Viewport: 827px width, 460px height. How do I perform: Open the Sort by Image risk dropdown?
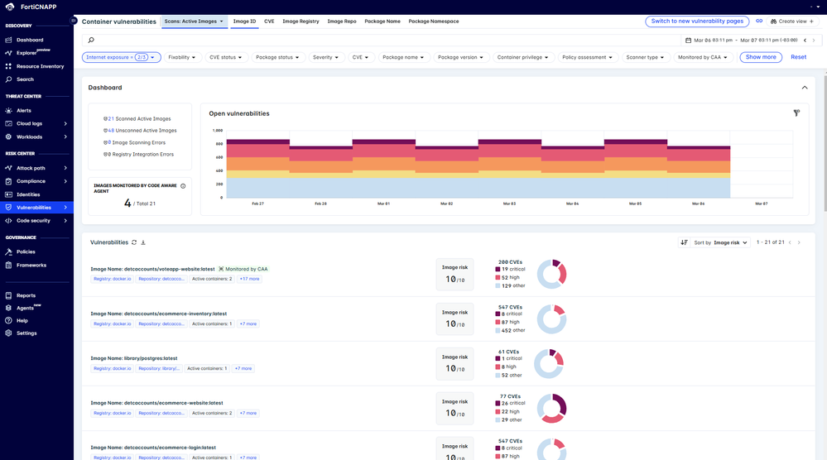click(720, 242)
